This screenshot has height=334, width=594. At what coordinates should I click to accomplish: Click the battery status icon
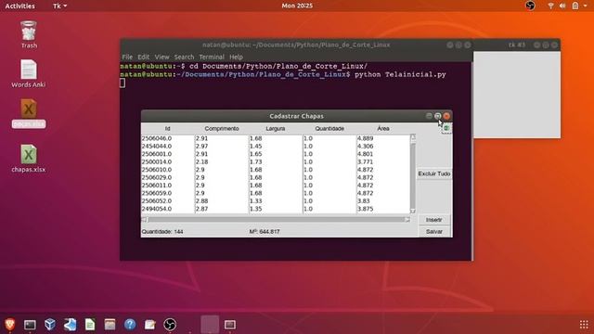pyautogui.click(x=575, y=6)
